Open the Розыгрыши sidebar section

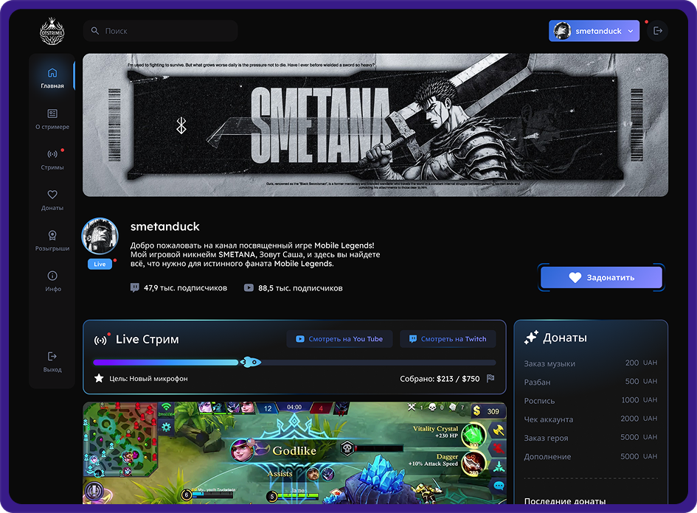(52, 240)
